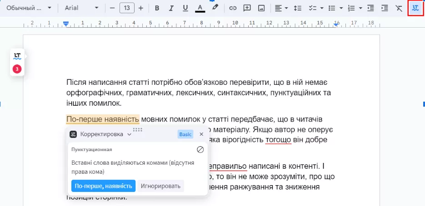Click the highlighted text По-перше наявність
Image resolution: width=425 pixels, height=206 pixels.
pyautogui.click(x=103, y=119)
